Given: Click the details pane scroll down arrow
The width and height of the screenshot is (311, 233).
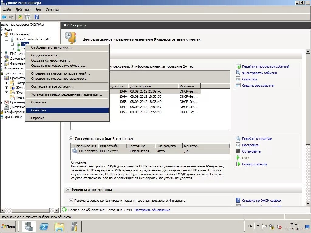Looking at the screenshot, I should click(x=308, y=204).
